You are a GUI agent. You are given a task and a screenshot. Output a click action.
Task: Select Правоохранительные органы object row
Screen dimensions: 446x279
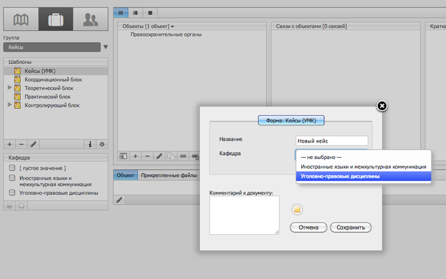[192, 34]
